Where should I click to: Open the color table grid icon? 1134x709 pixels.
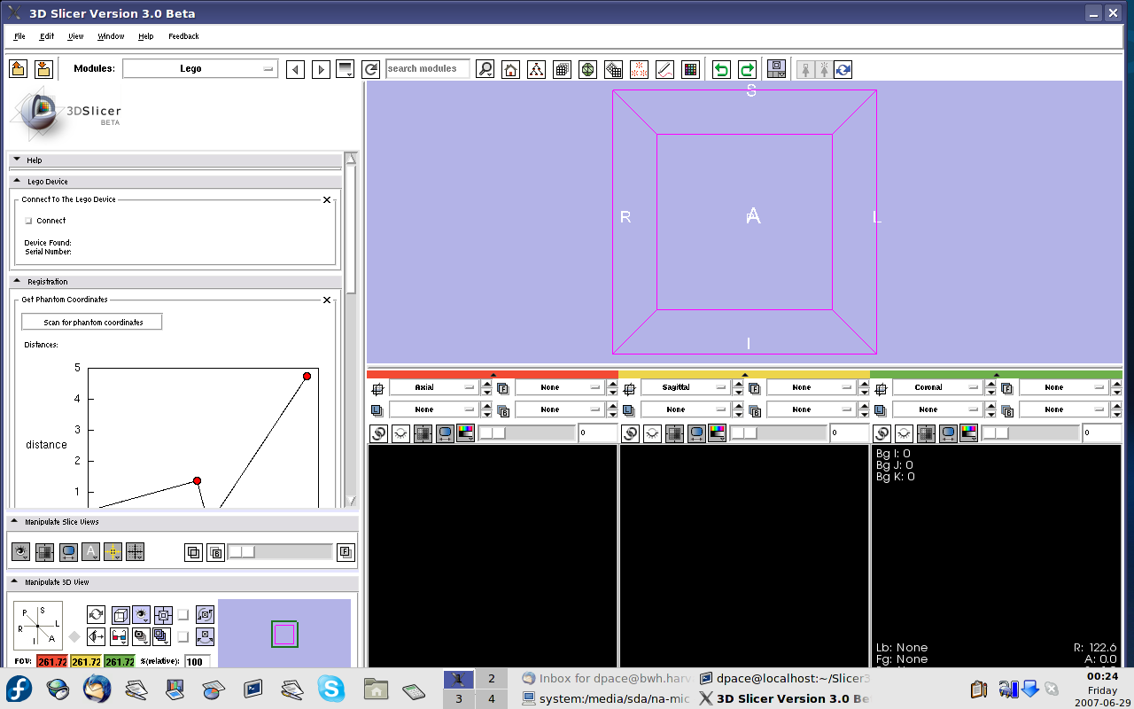(690, 69)
